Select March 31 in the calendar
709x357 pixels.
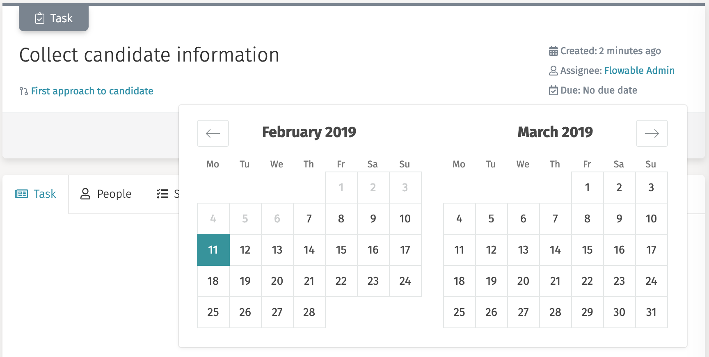[x=651, y=312]
